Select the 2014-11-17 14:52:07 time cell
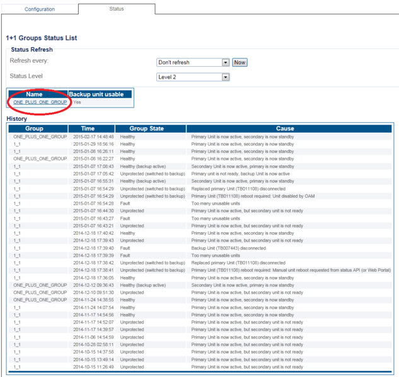 point(93,322)
